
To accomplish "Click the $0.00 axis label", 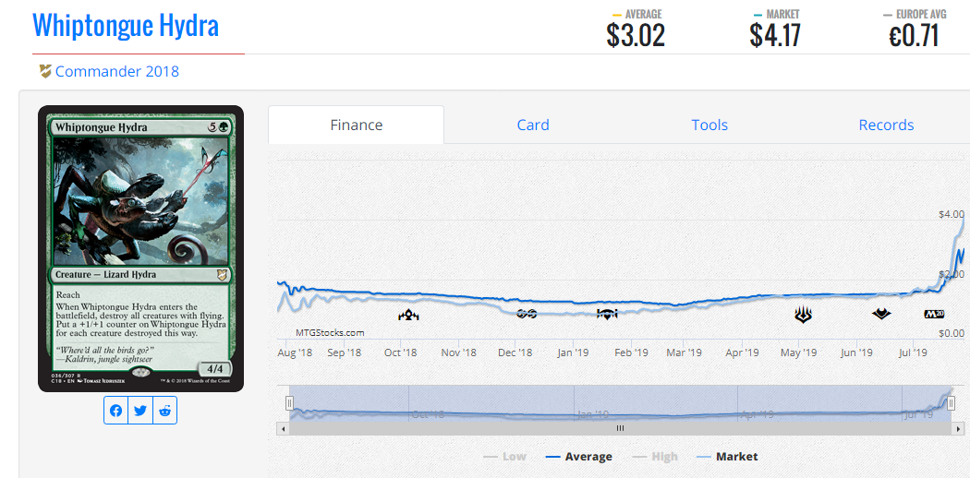I will coord(952,333).
